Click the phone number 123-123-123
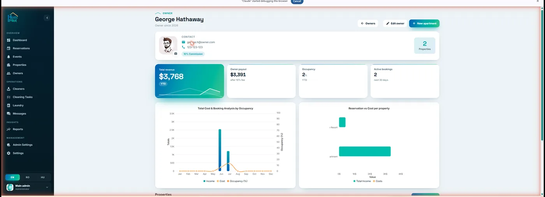This screenshot has width=545, height=197. pos(195,47)
